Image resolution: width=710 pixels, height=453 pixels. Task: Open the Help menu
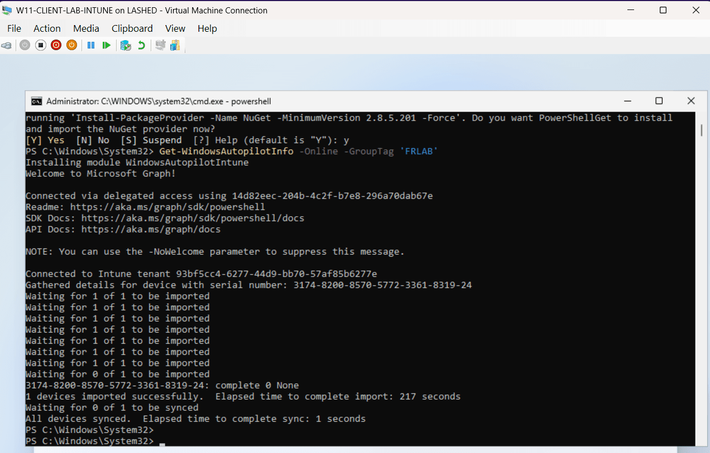207,28
